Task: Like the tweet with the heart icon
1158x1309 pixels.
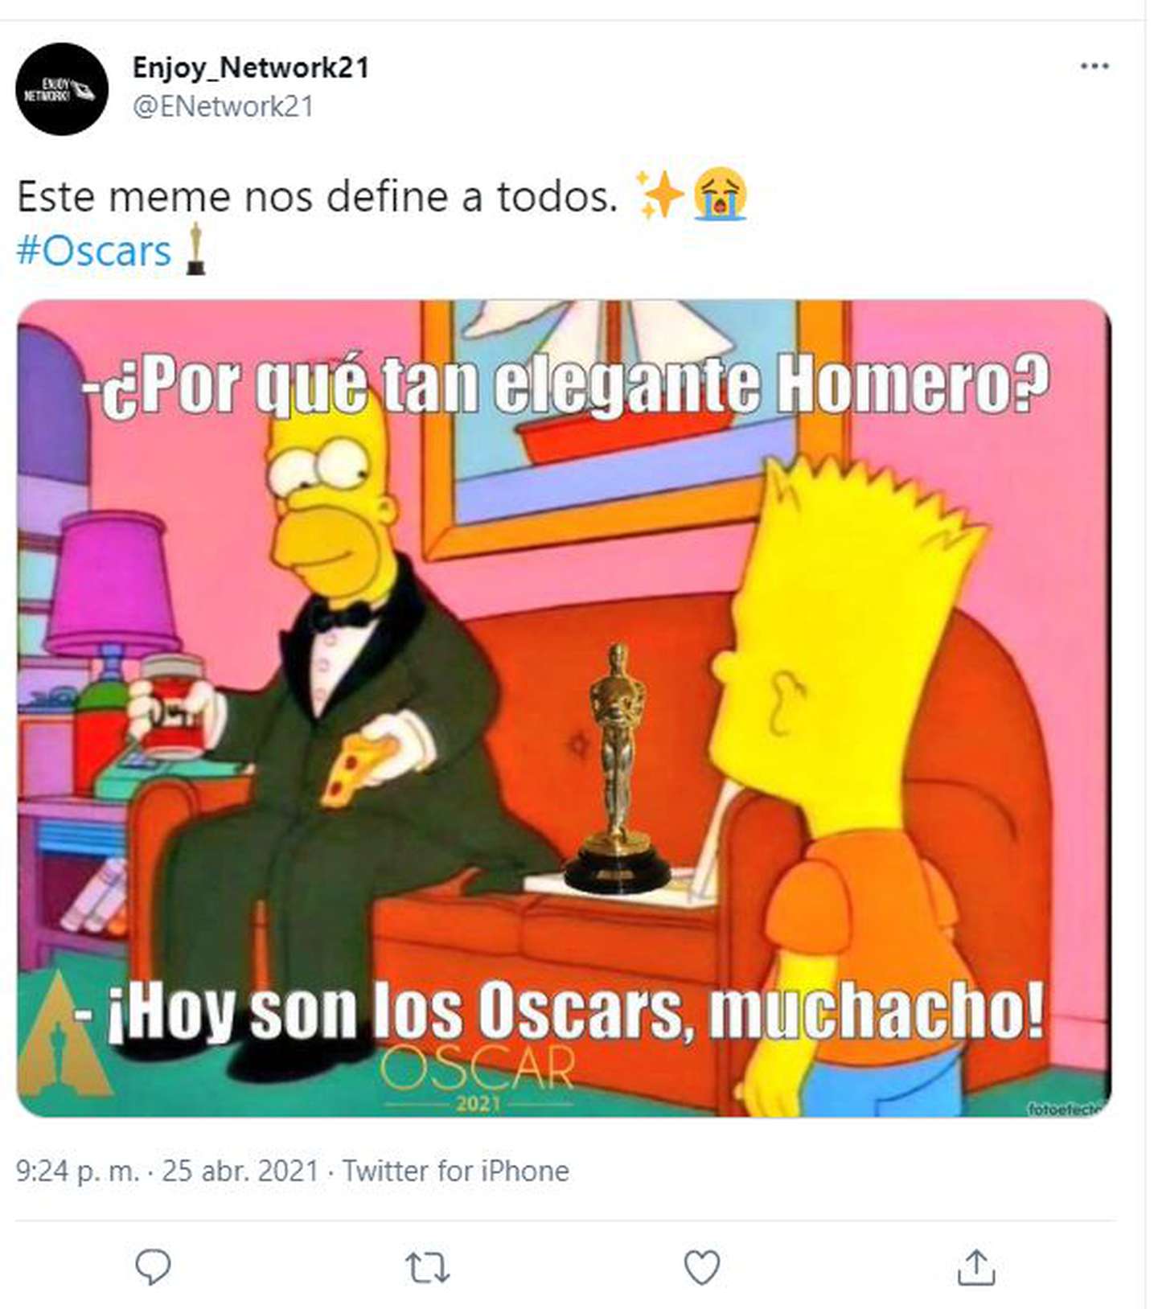Action: click(x=701, y=1267)
